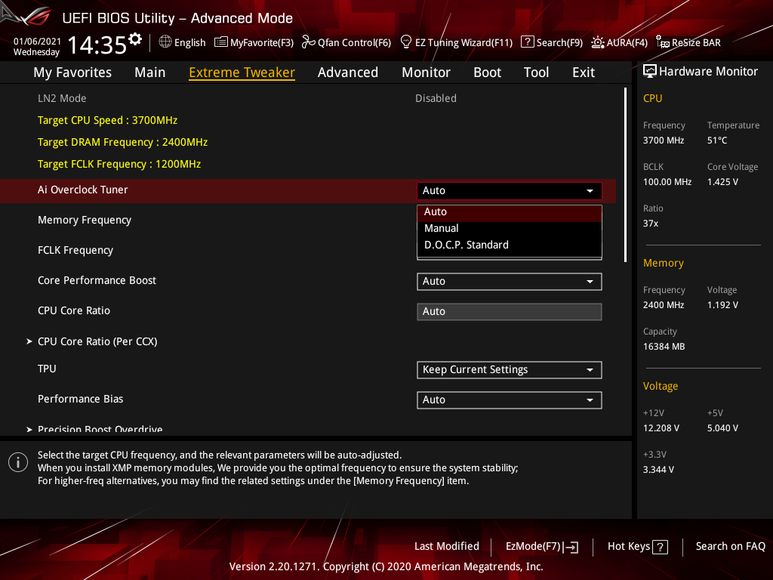773x580 pixels.
Task: Click the globe language icon
Action: click(165, 42)
